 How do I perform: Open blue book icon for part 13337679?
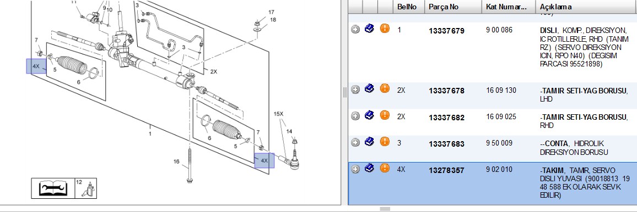[369, 29]
